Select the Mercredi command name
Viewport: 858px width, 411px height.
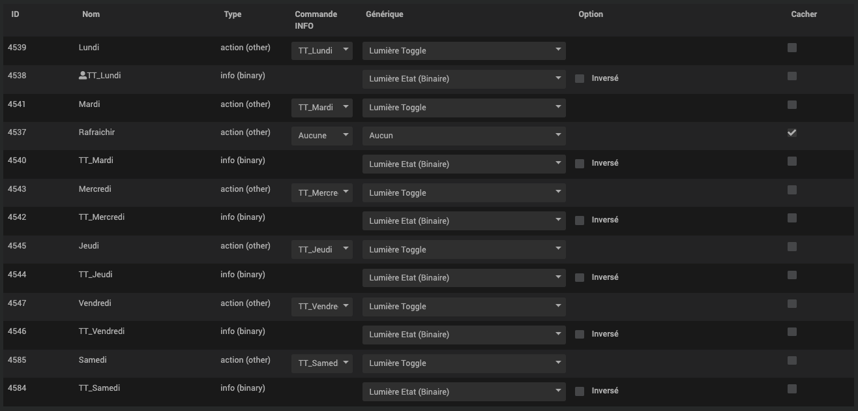click(95, 189)
